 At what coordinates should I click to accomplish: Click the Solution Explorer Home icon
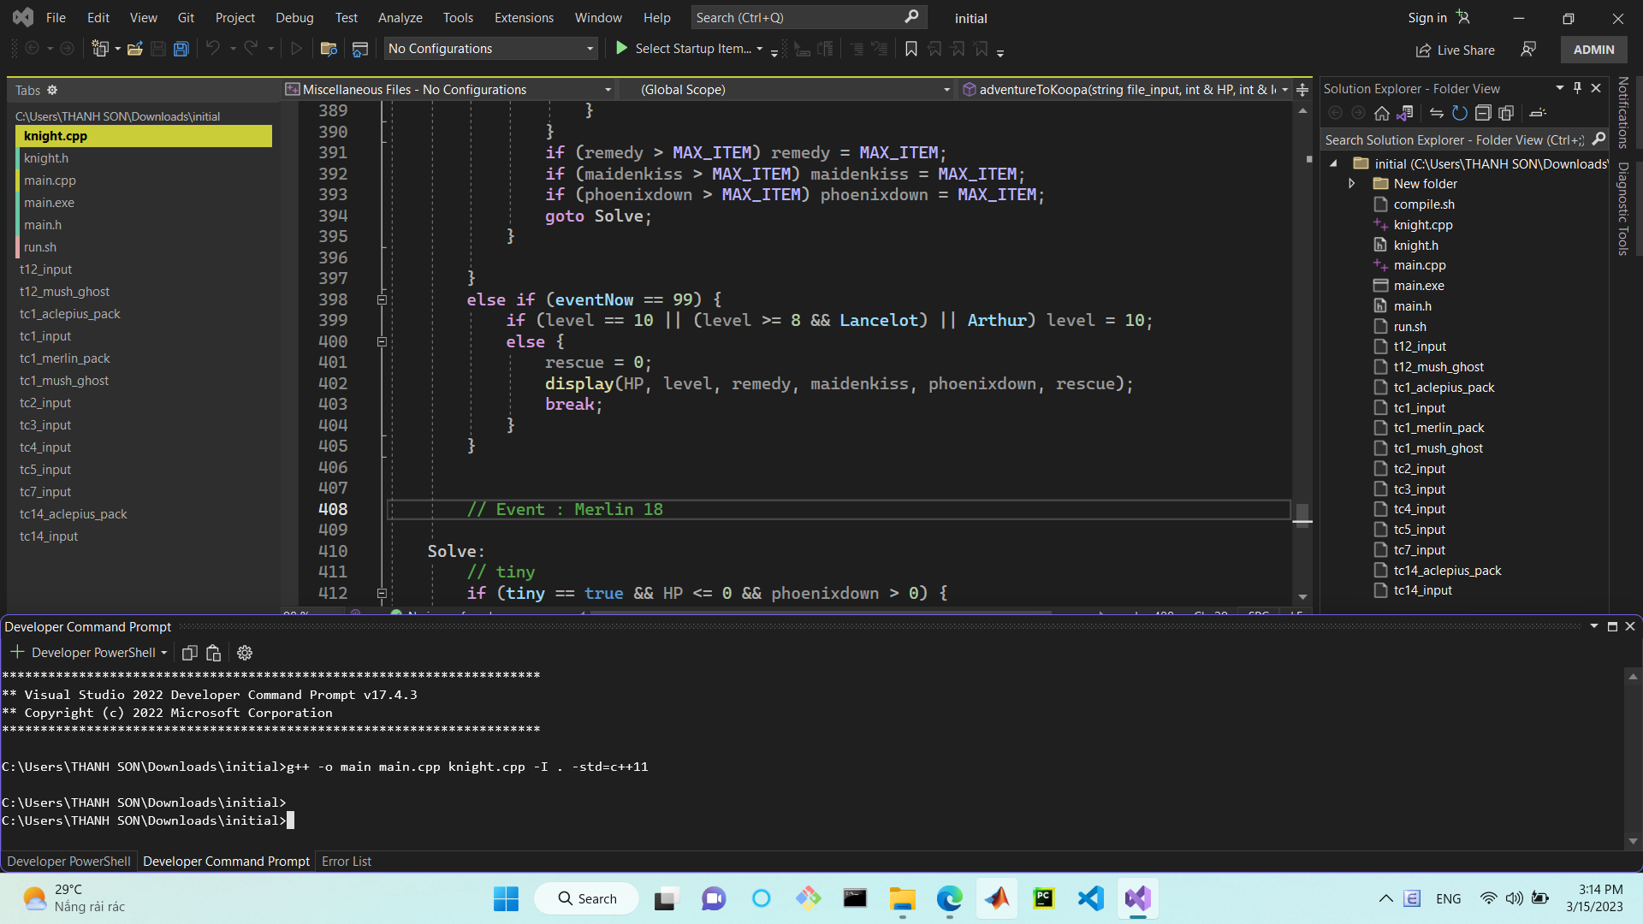1381,113
